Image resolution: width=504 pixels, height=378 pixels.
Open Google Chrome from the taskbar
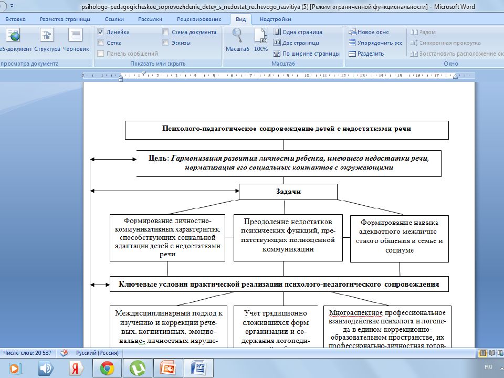tap(107, 368)
